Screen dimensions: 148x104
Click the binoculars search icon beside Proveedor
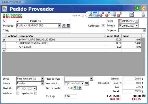64,25
